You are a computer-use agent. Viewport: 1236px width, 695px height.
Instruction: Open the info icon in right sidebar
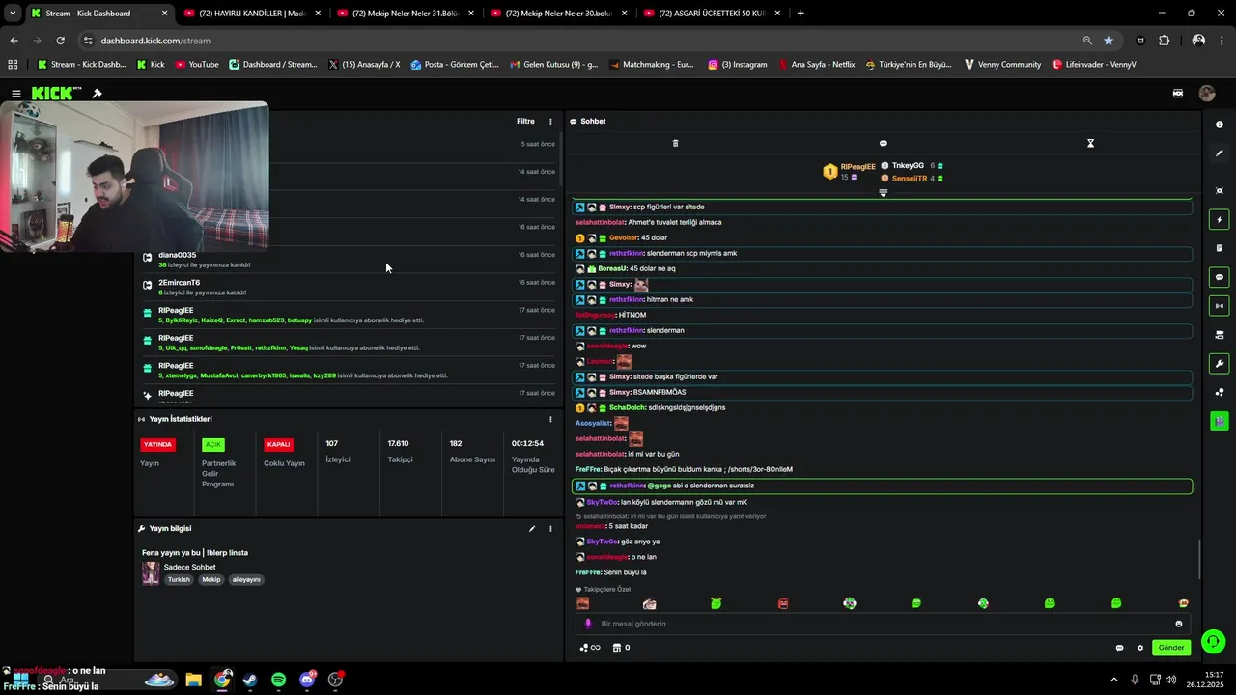point(1220,125)
